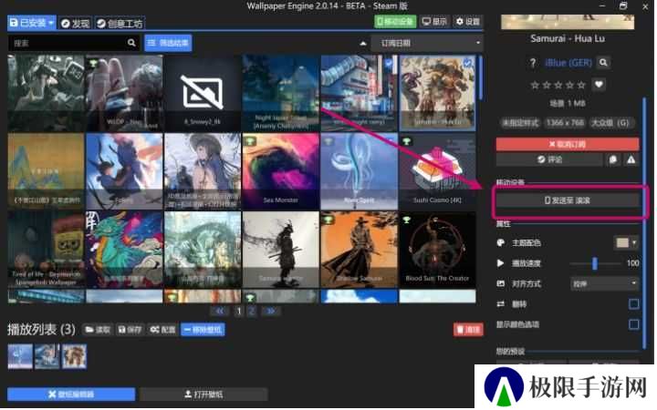Click the 打开壁纸 (Open Wallpaper) button

point(203,395)
